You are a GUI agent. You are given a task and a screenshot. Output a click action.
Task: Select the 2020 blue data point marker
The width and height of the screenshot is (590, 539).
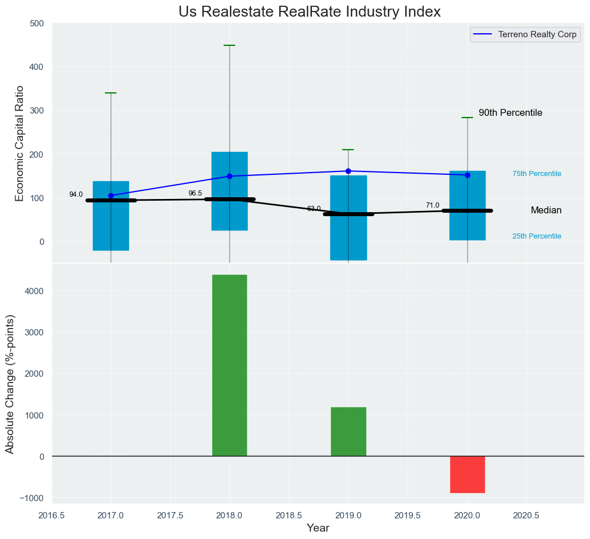(x=467, y=175)
